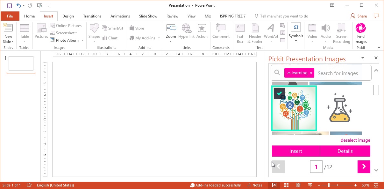
Task: Toggle the Notes pane in status bar
Action: pyautogui.click(x=255, y=185)
